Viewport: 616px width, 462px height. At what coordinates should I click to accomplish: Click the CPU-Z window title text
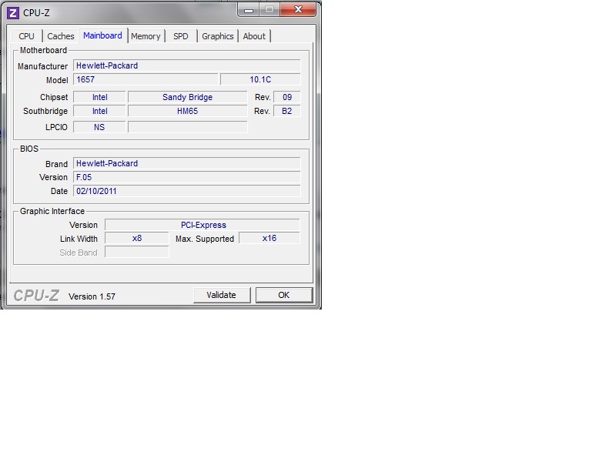point(36,13)
